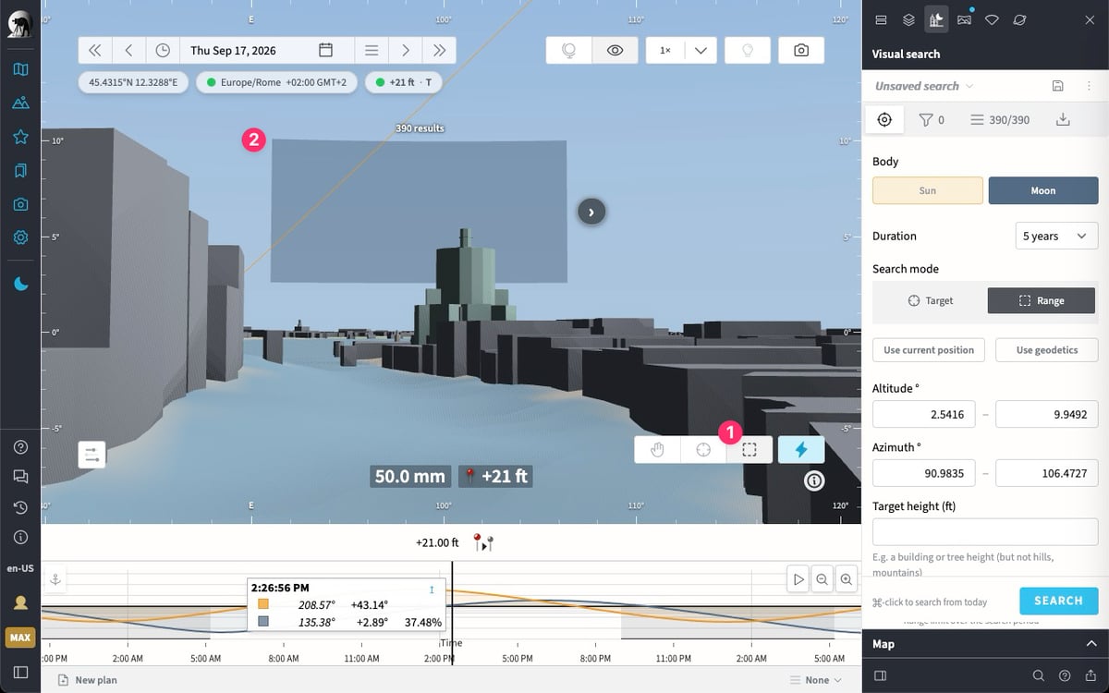Choose Sun as the body
1109x693 pixels.
tap(927, 190)
